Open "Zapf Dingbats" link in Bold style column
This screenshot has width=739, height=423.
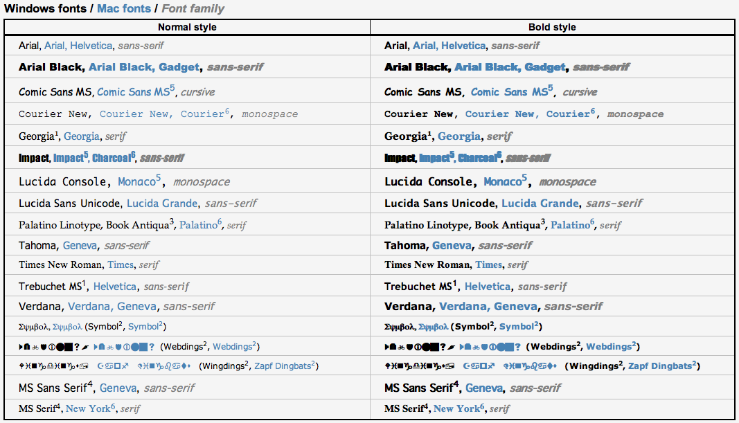click(661, 366)
